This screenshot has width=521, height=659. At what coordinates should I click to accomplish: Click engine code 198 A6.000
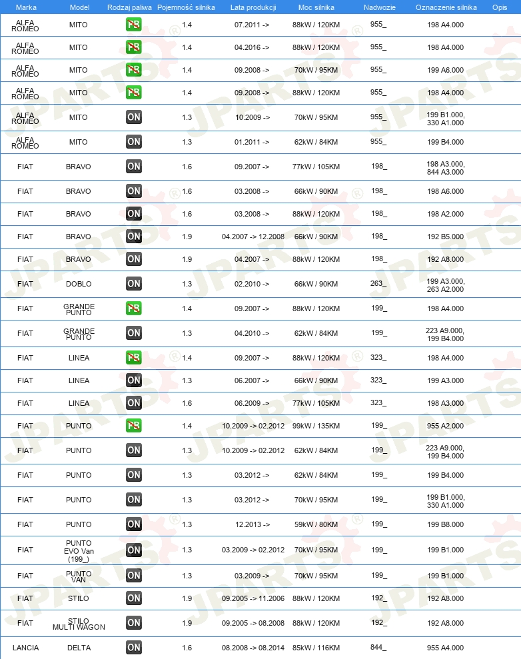(445, 191)
